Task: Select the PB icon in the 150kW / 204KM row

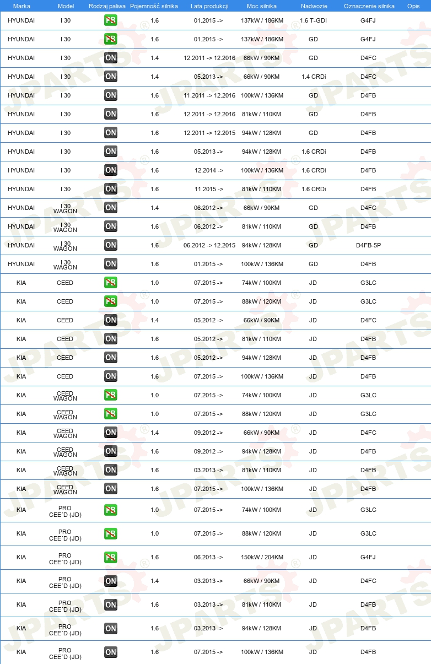Action: (111, 557)
